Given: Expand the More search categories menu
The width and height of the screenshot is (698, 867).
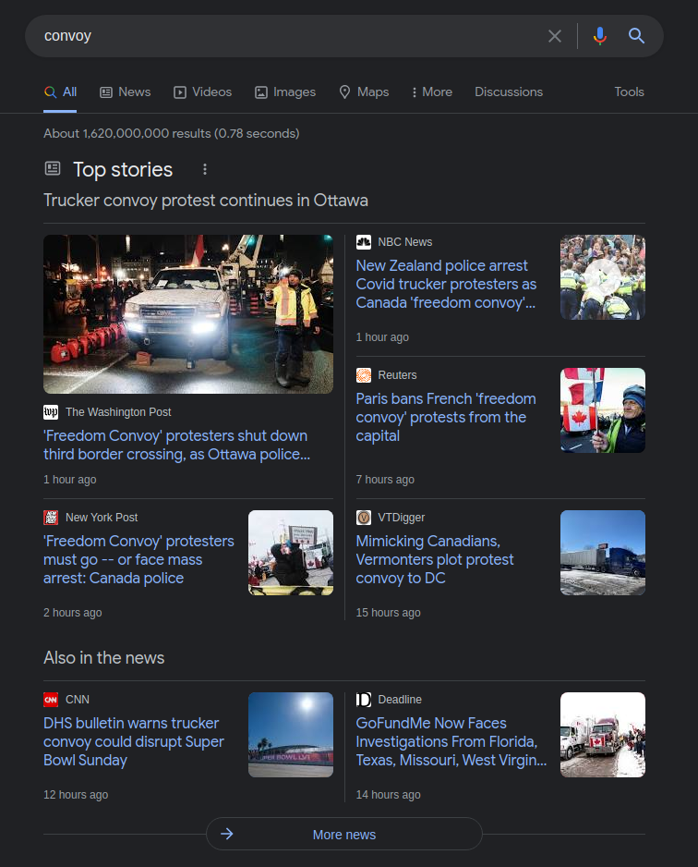Looking at the screenshot, I should 432,92.
